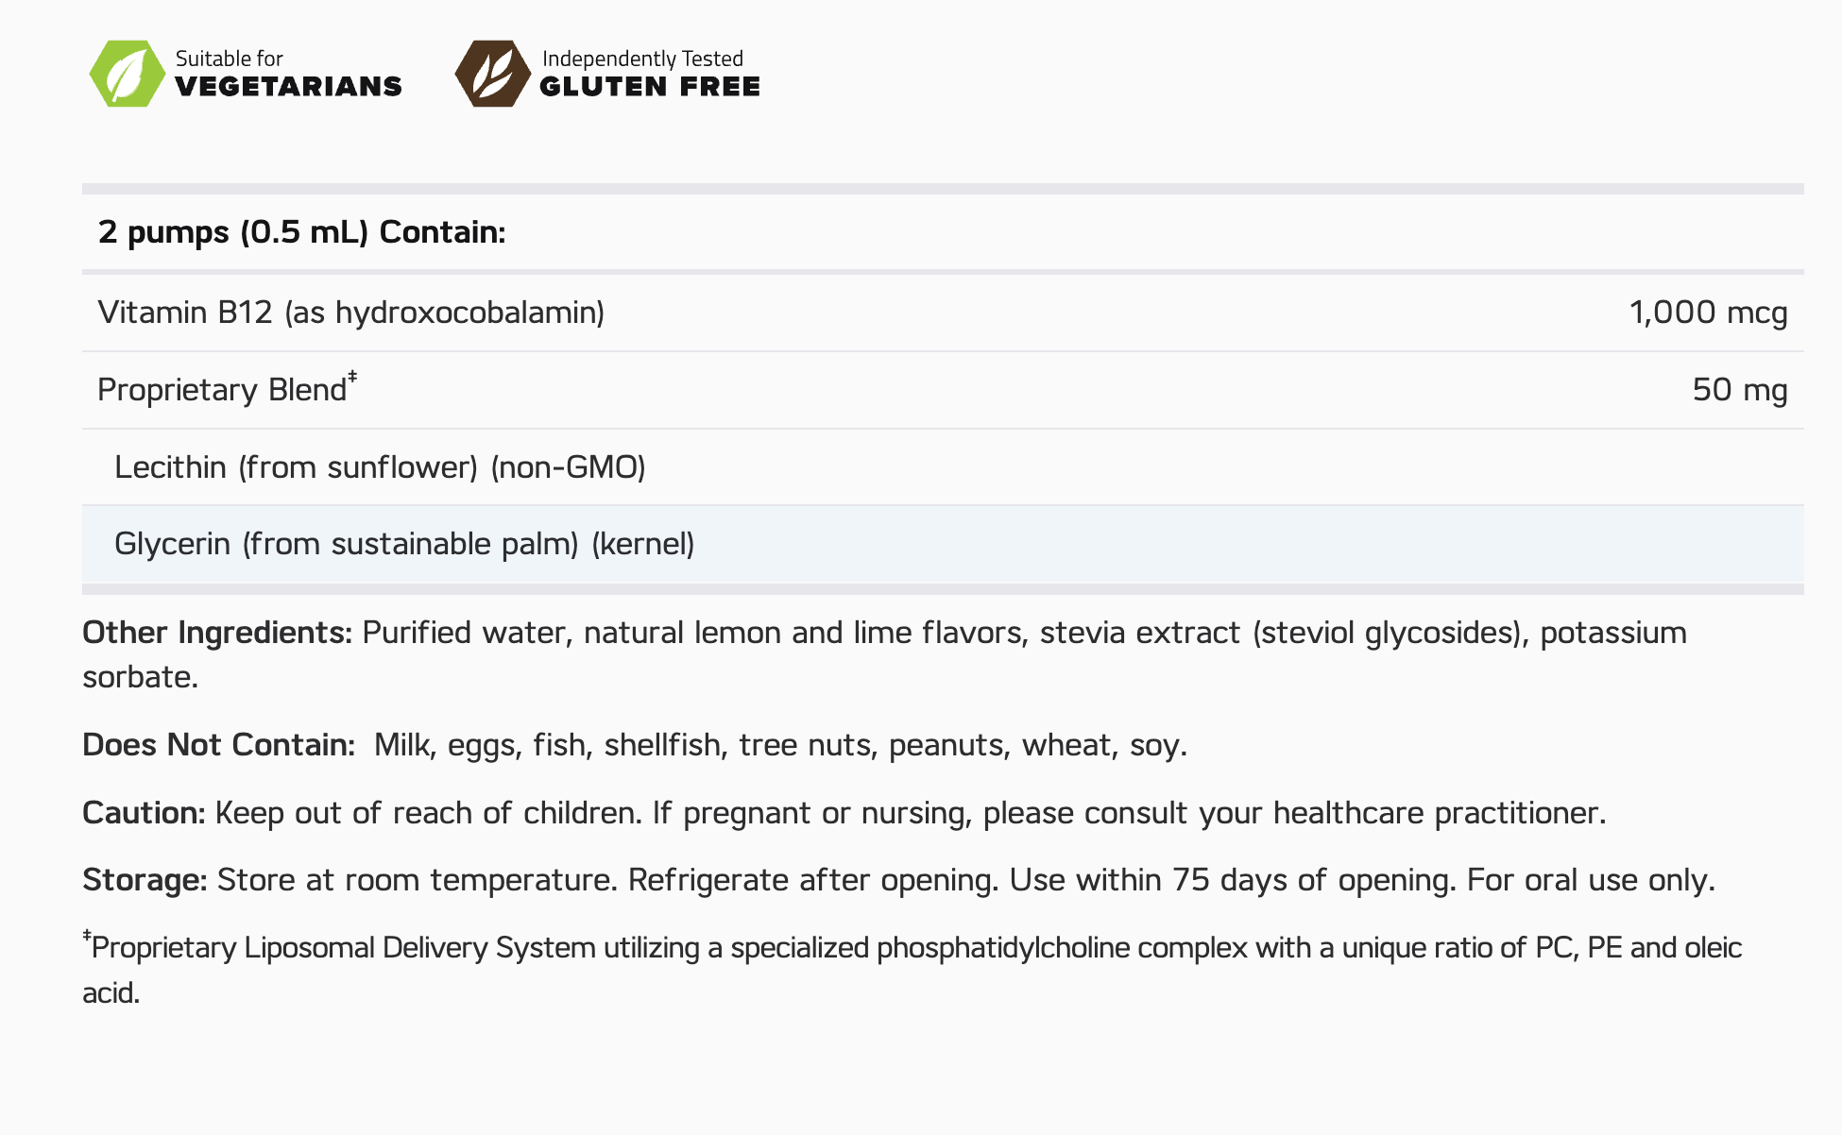Screen dimensions: 1842x1135
Task: Click the 50 mg amount value
Action: (1739, 390)
